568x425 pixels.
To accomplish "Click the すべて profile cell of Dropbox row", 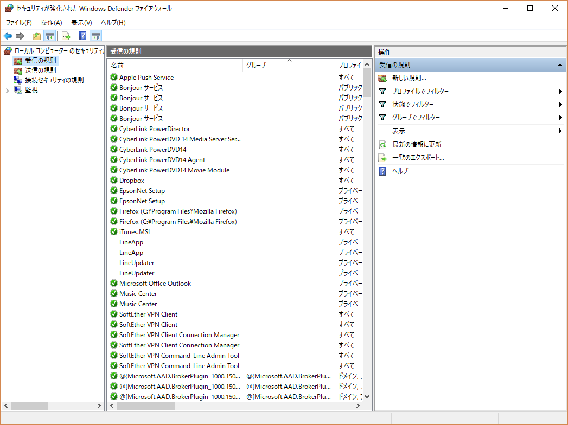I will coord(346,181).
